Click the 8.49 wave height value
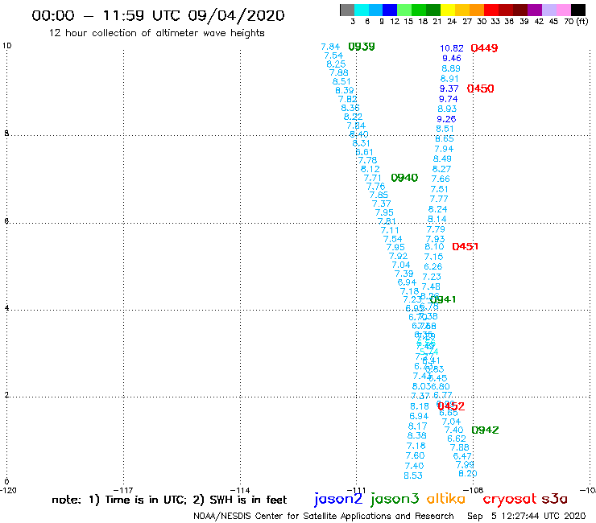 (x=442, y=159)
